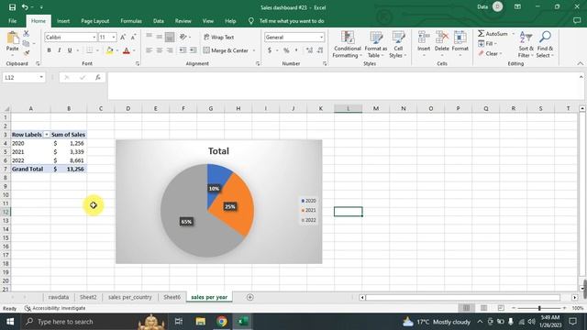This screenshot has height=330, width=587.
Task: Open Conditional Formatting menu
Action: pyautogui.click(x=348, y=45)
